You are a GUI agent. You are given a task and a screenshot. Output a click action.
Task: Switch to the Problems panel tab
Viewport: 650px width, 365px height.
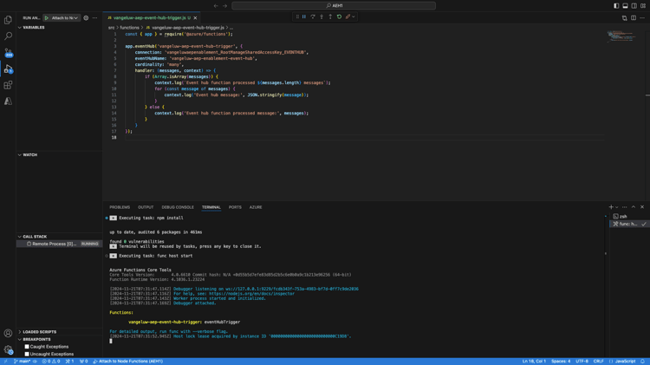click(x=120, y=207)
